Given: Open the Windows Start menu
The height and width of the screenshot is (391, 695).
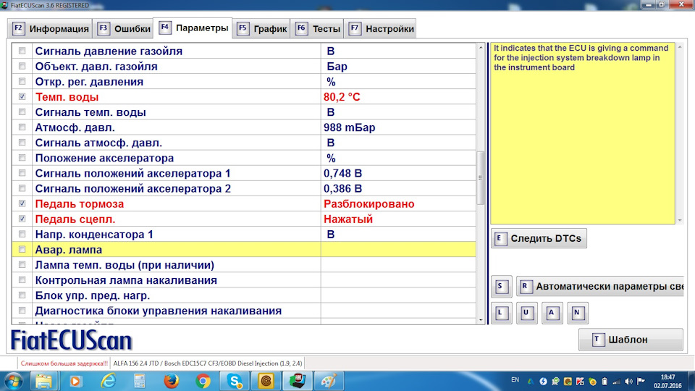Looking at the screenshot, I should [x=13, y=382].
